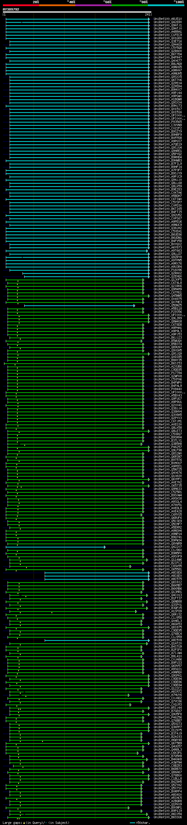Select the UniRef100_A9NUH5 label

(168, 74)
